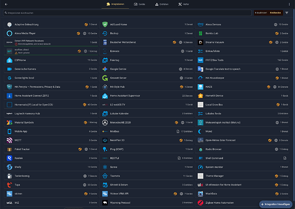Open Victron VRM API integration
The height and width of the screenshot is (209, 295).
tap(147, 194)
